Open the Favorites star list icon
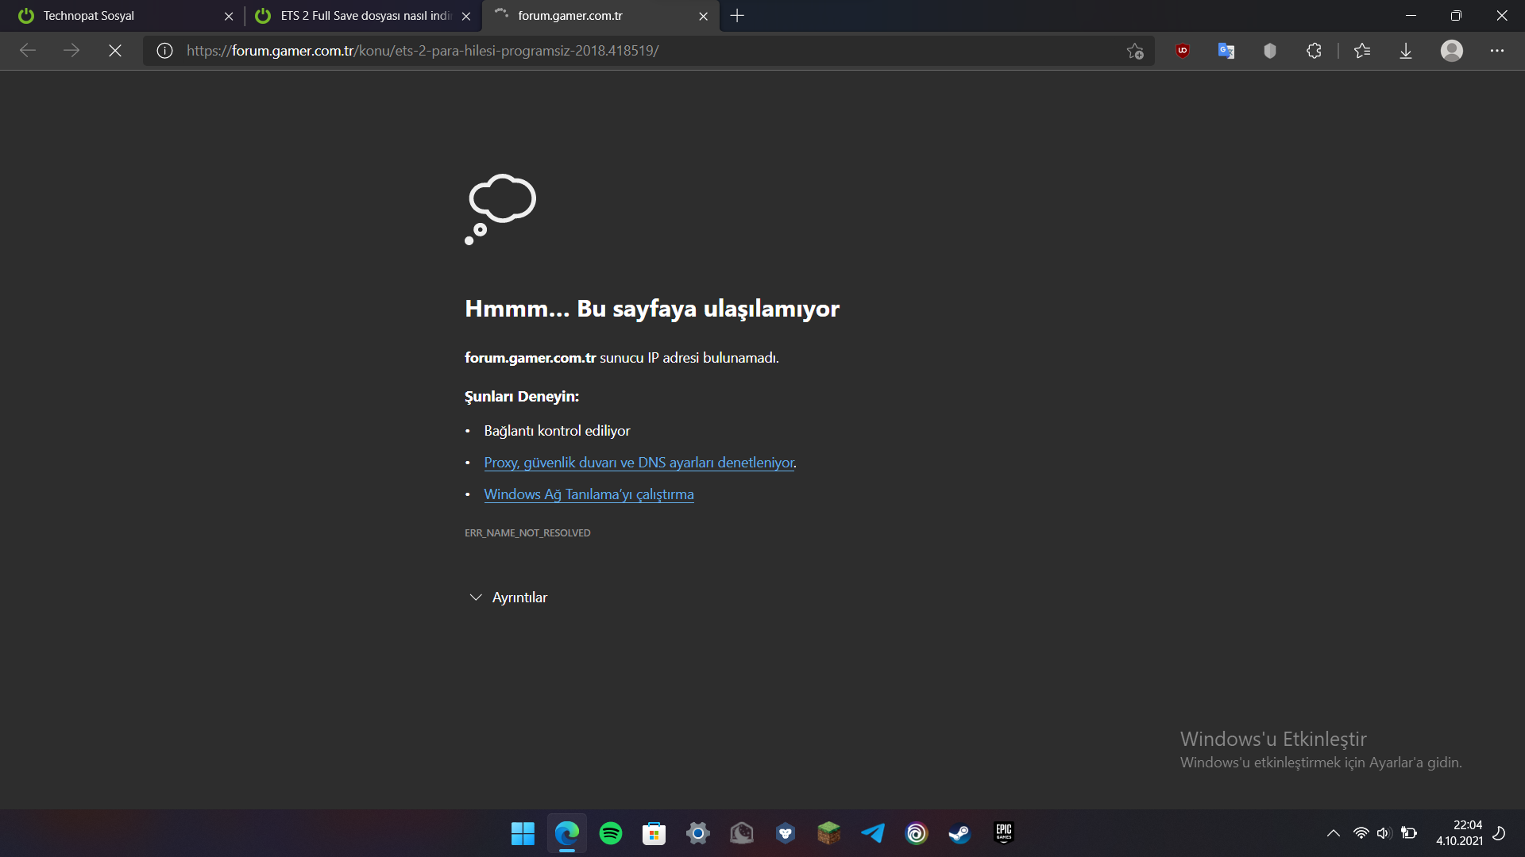The height and width of the screenshot is (857, 1525). coord(1362,51)
